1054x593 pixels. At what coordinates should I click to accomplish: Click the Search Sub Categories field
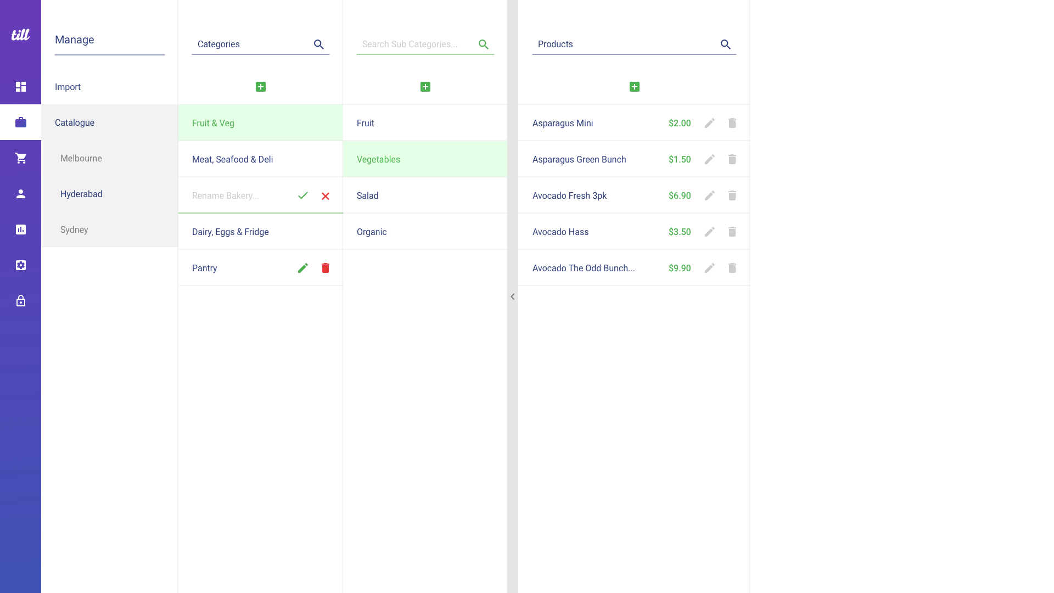pos(414,44)
